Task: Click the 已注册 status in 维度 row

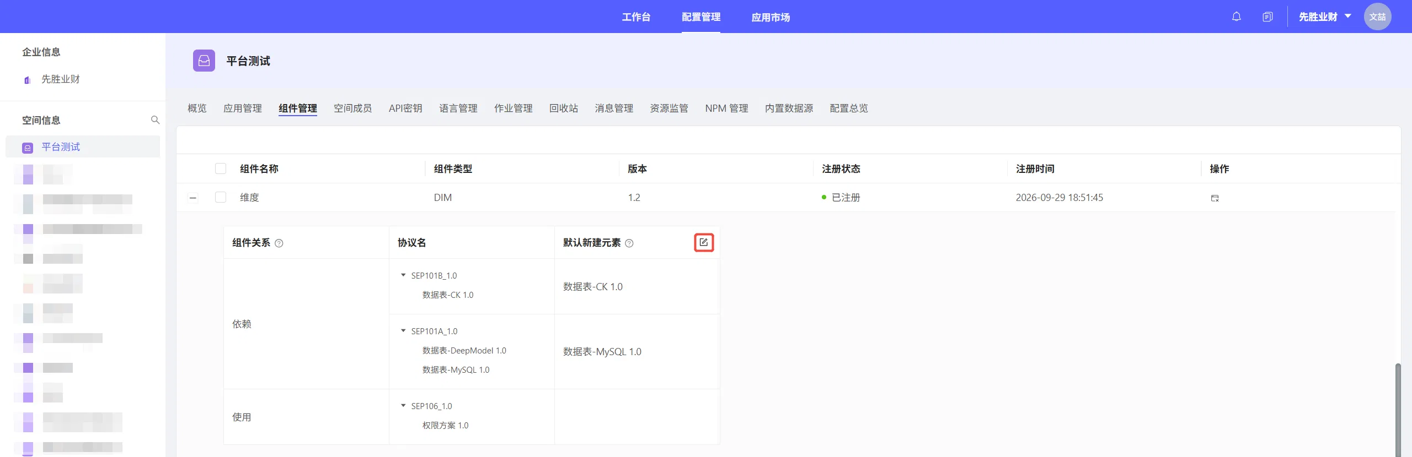Action: click(x=841, y=198)
